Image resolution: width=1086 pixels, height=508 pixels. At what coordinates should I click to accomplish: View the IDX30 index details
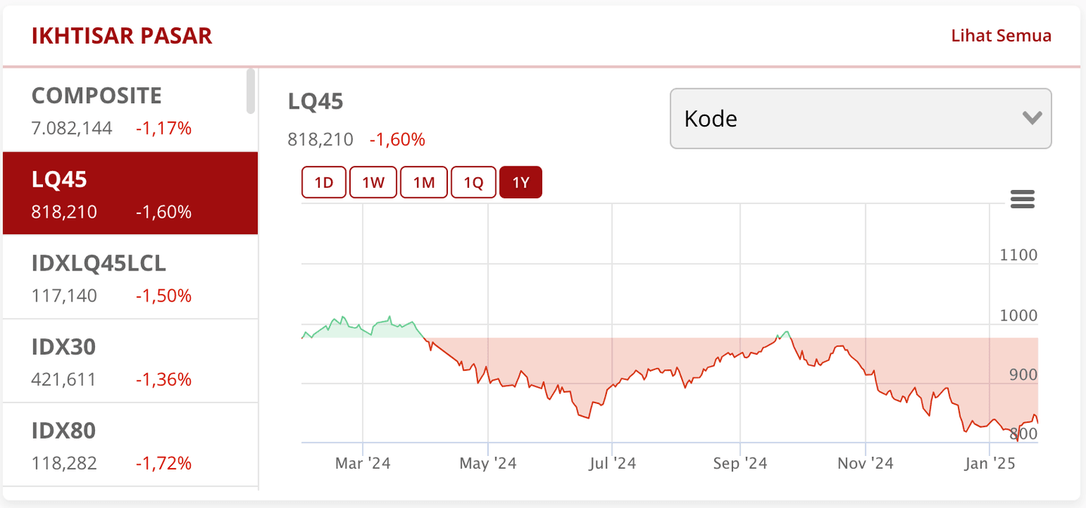tap(128, 361)
